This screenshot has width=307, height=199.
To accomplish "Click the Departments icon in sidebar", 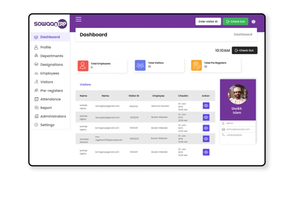I will point(36,56).
